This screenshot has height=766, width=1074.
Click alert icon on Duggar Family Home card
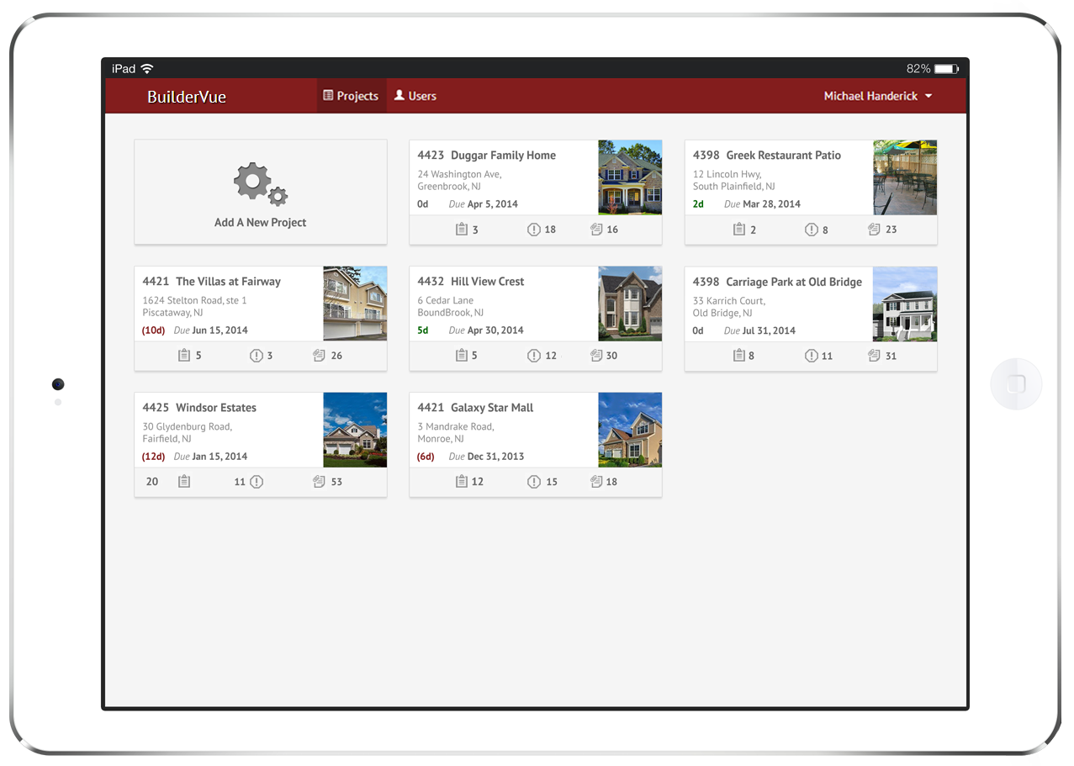[533, 229]
